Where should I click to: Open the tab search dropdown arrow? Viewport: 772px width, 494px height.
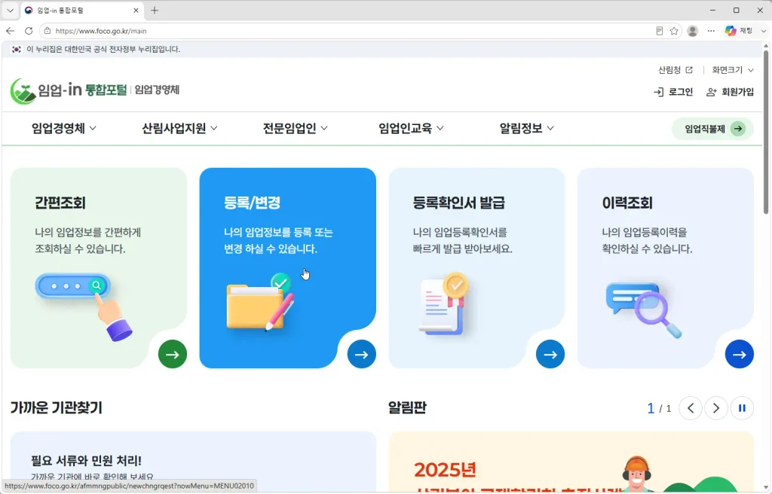point(10,10)
